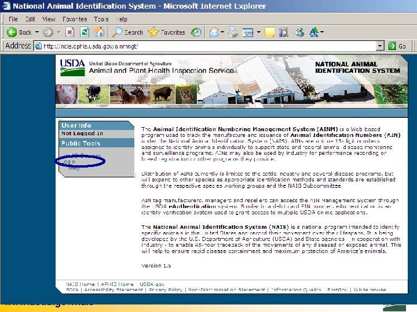
Task: Click the Internet Explorer title bar icon
Action: (x=6, y=6)
